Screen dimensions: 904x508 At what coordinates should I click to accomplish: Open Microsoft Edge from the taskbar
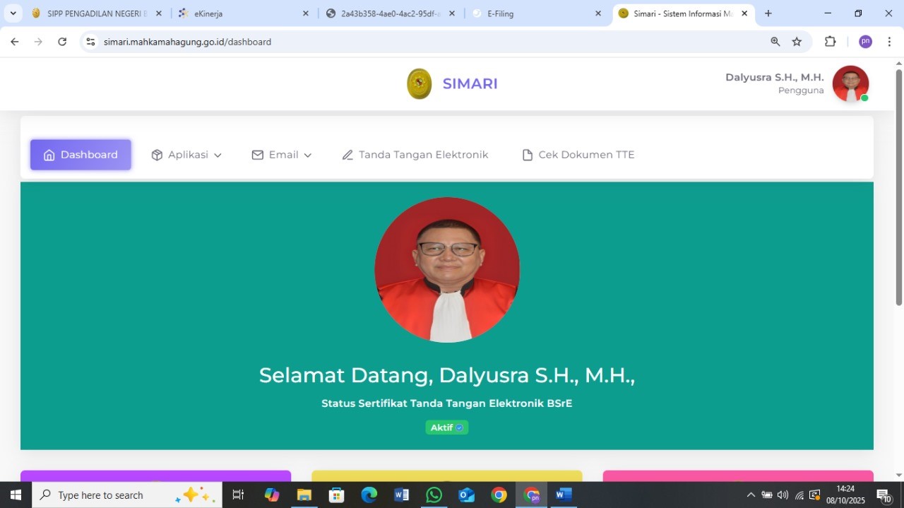click(369, 495)
